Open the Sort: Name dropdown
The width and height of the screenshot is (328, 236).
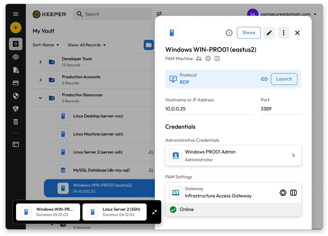point(46,45)
